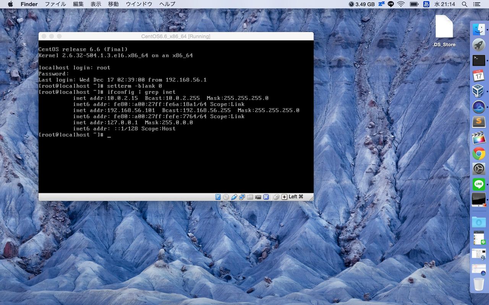Viewport: 489px width, 305px height.
Task: Open the 表示 menu
Action: click(x=96, y=4)
